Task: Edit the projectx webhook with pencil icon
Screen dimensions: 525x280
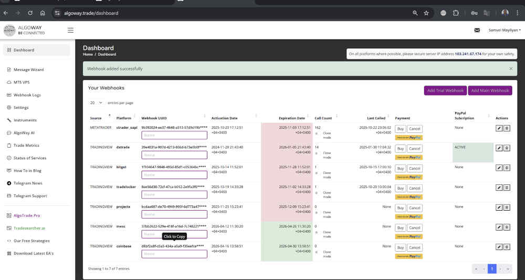Action: click(x=499, y=208)
